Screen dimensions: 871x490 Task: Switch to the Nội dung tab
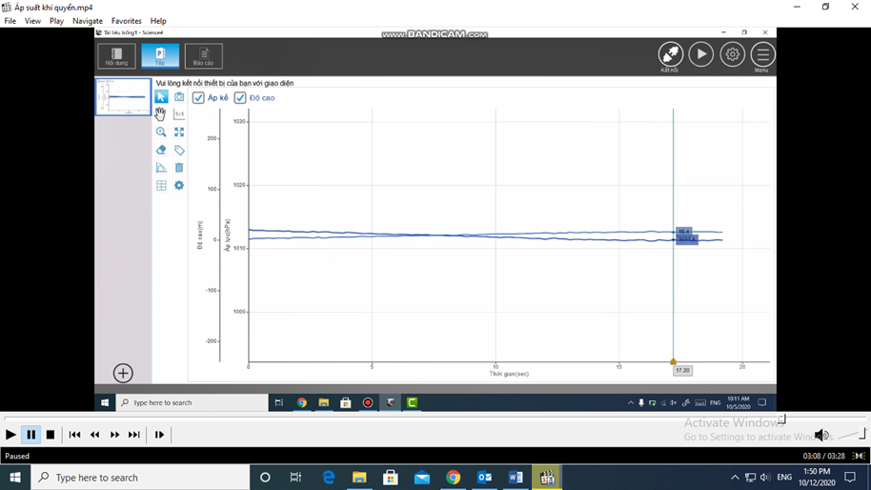(x=116, y=56)
